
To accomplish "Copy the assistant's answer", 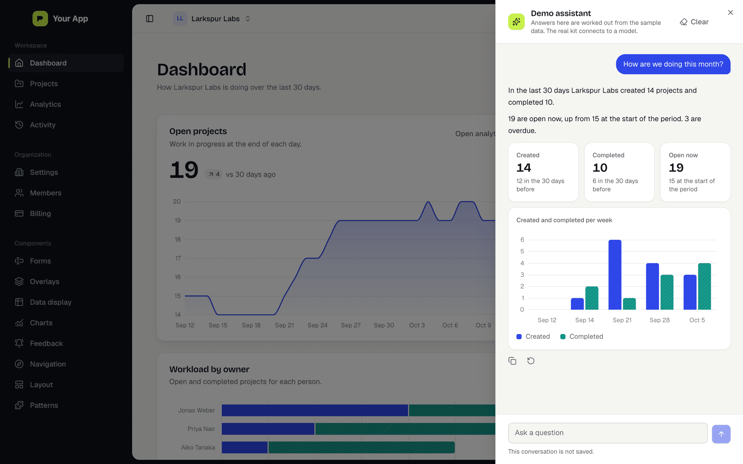I will tap(512, 361).
